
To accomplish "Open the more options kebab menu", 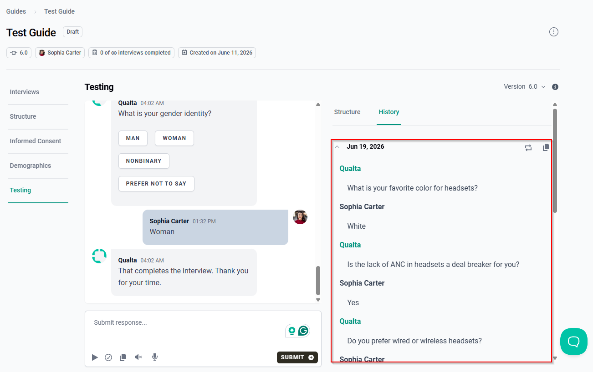I will (x=554, y=32).
